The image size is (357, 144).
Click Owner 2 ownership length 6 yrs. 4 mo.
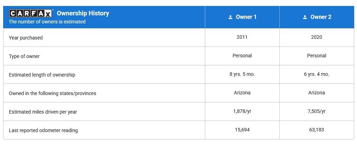tap(316, 74)
